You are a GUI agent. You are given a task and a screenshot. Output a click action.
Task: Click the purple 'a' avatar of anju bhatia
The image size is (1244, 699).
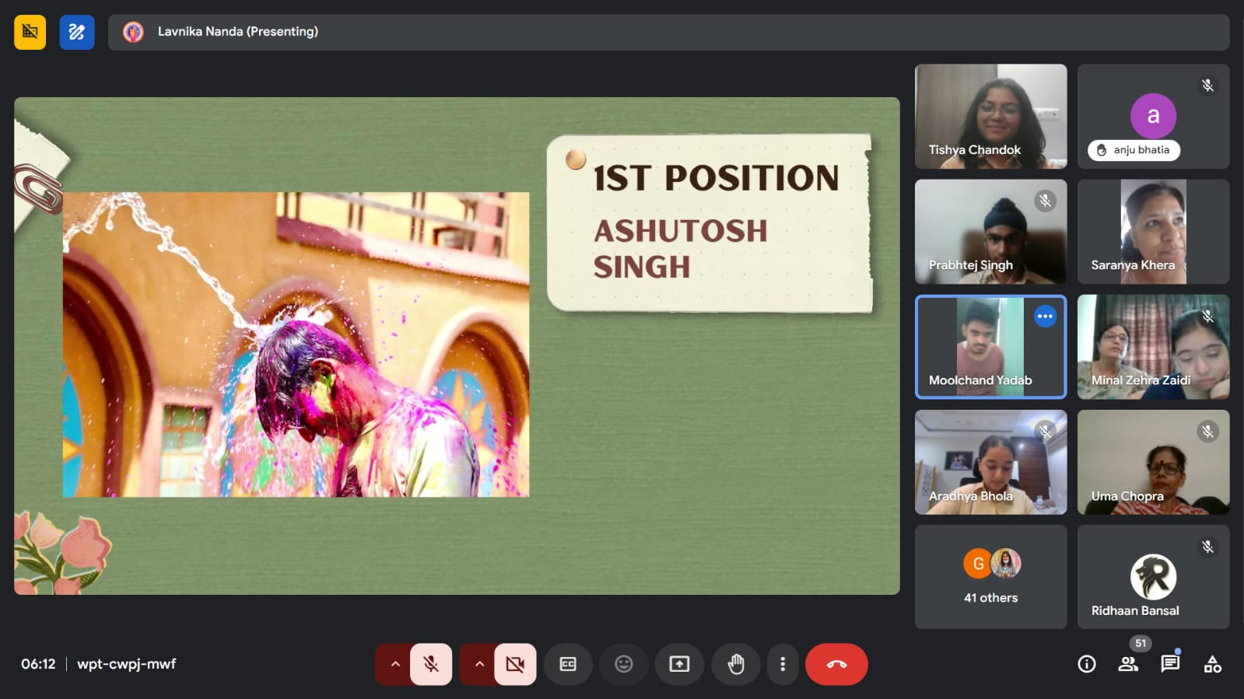(x=1153, y=116)
